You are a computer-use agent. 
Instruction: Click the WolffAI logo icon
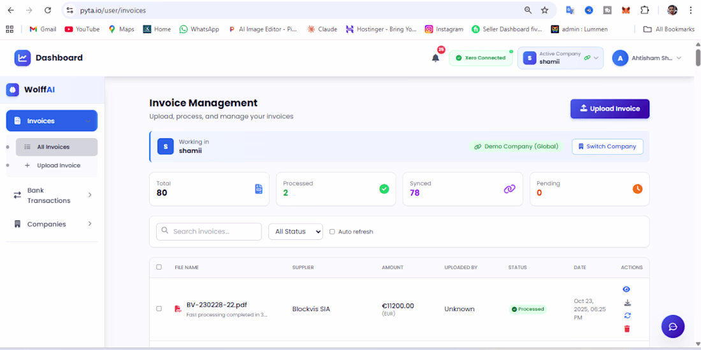pyautogui.click(x=13, y=90)
